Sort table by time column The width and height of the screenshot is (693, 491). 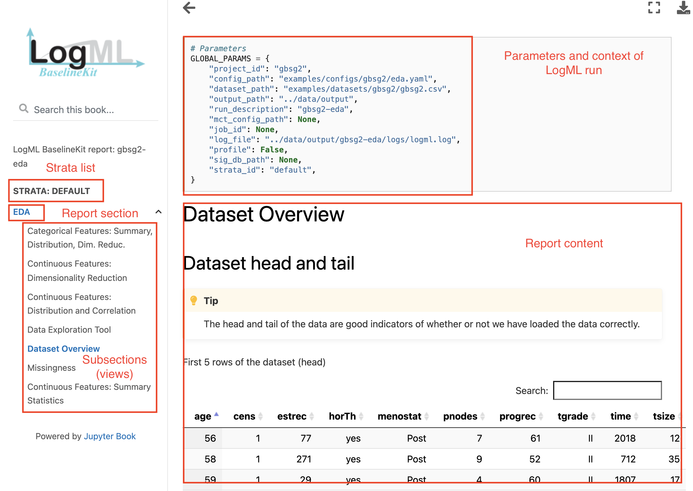pos(624,416)
